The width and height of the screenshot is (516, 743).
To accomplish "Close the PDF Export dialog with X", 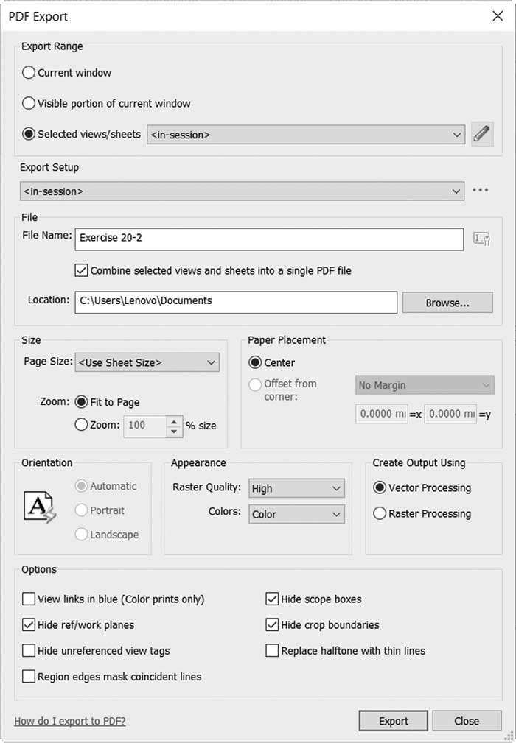I will pos(498,16).
